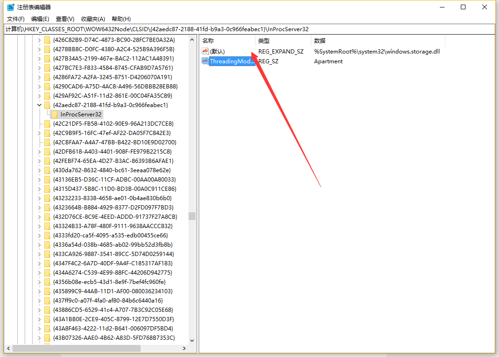
Task: Click the (默认) string value icon
Action: (x=205, y=51)
